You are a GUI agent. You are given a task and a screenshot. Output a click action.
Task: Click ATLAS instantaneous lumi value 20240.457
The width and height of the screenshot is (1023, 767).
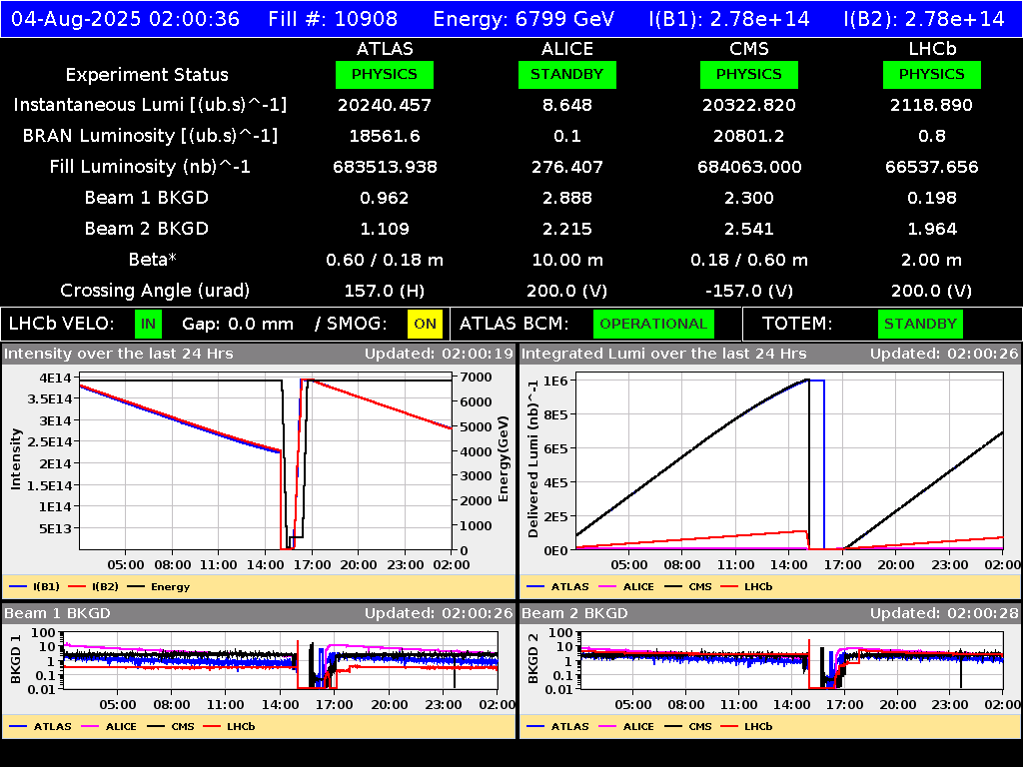385,105
